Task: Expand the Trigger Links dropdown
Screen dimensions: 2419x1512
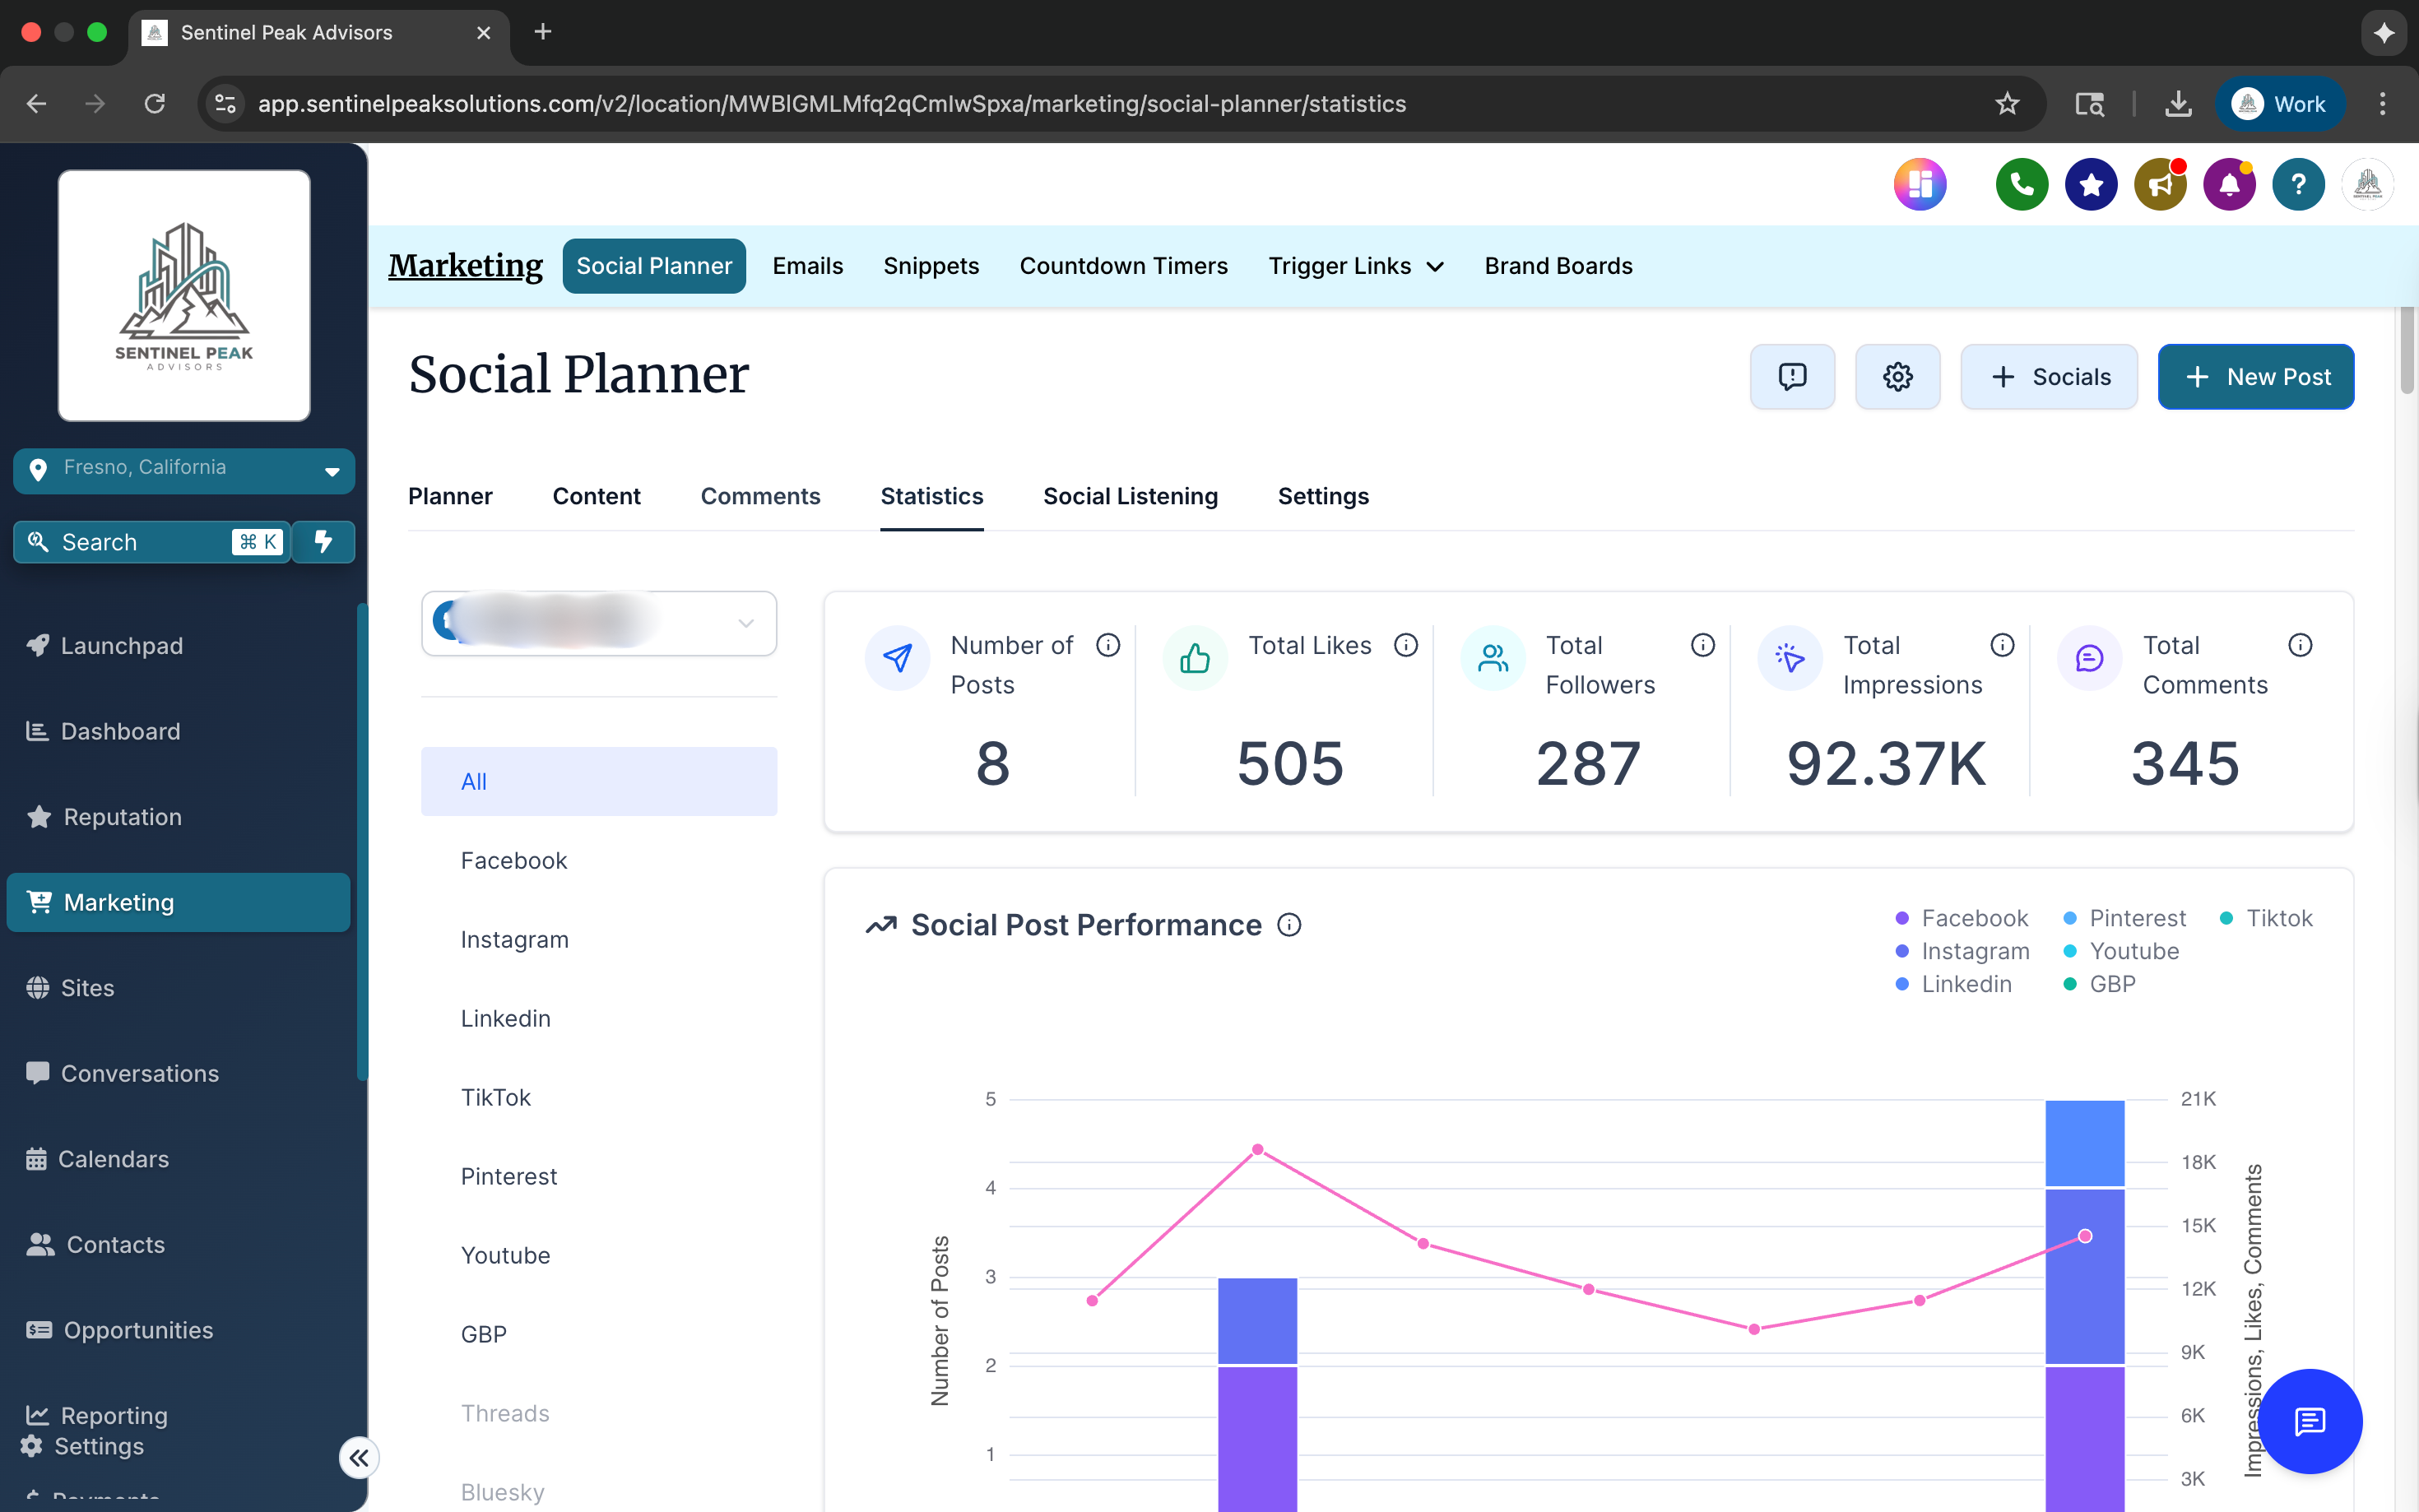Action: pyautogui.click(x=1355, y=266)
